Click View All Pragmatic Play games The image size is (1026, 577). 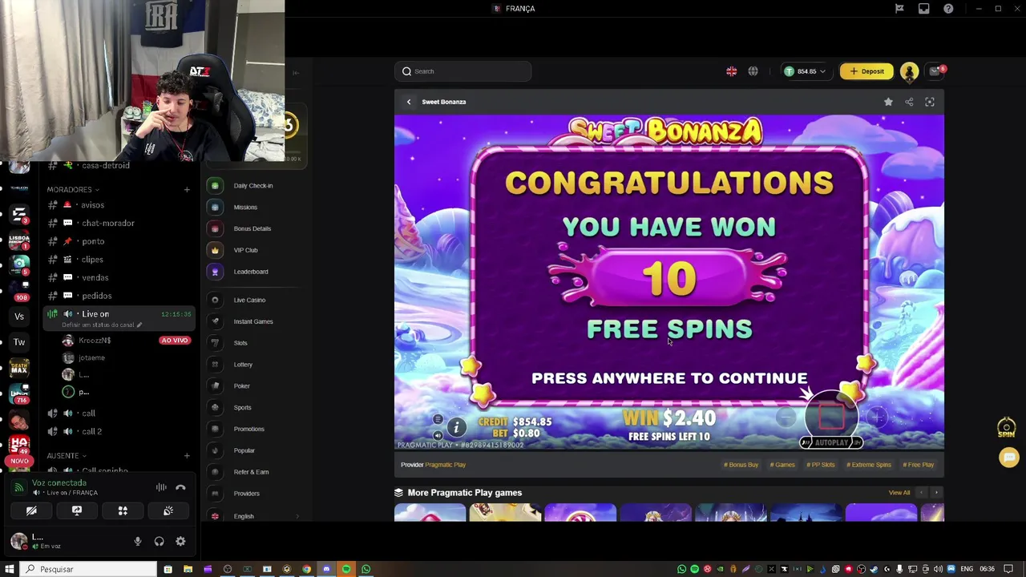pyautogui.click(x=899, y=493)
